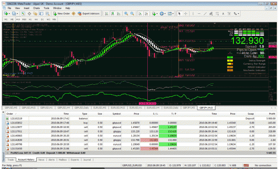Open the Journal tab in Terminal
Viewport: 279px width, 169px height.
[x=87, y=160]
